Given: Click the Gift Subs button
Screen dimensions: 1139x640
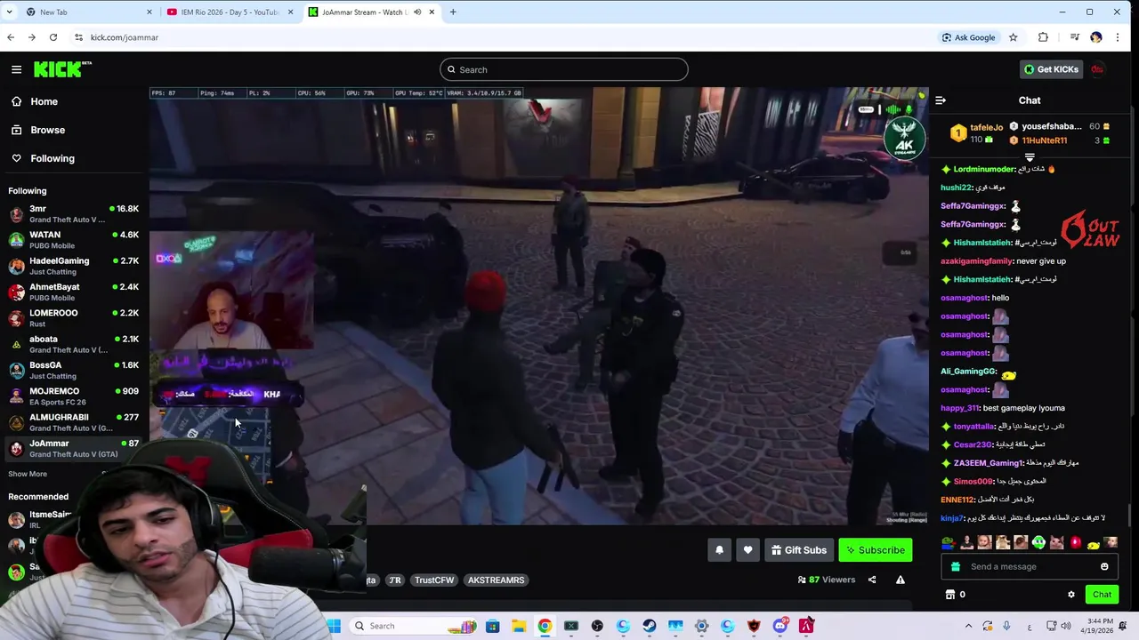Looking at the screenshot, I should [x=798, y=550].
